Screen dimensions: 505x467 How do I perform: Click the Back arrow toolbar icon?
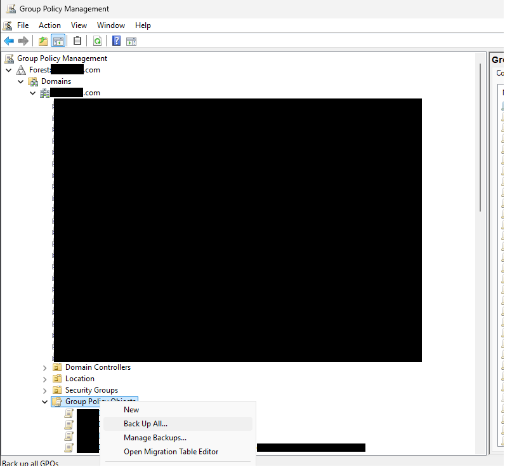pyautogui.click(x=9, y=41)
